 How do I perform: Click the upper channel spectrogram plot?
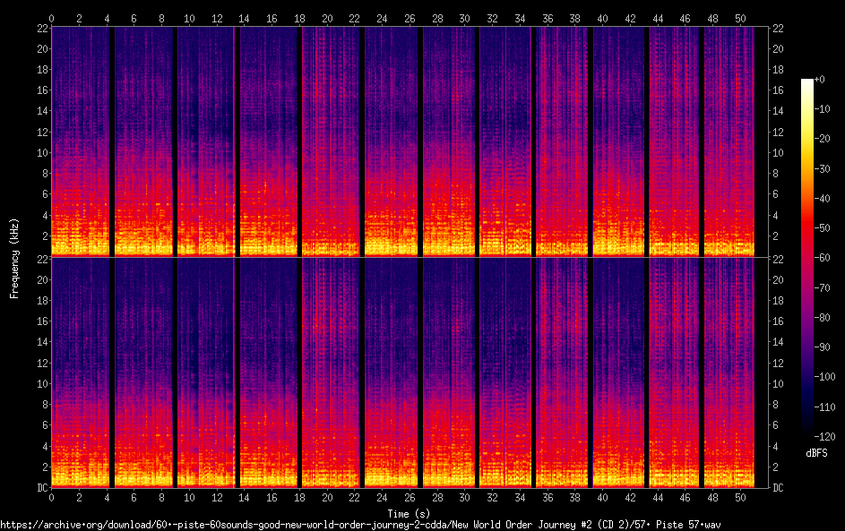pos(410,141)
